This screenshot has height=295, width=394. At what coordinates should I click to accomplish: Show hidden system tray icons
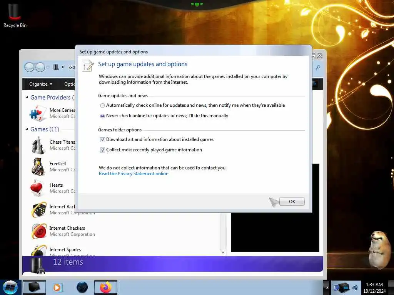tap(327, 287)
